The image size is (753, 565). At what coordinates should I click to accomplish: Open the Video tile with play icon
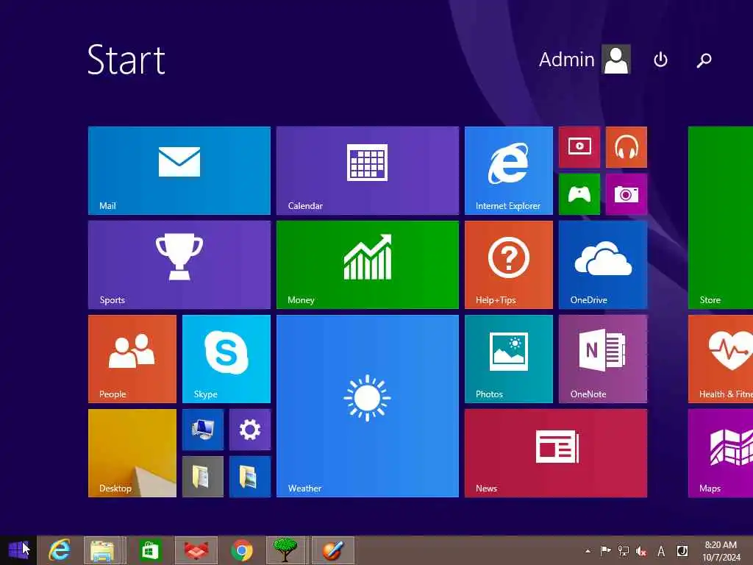tap(579, 147)
